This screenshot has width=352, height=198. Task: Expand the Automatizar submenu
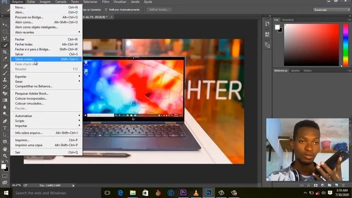(47, 116)
